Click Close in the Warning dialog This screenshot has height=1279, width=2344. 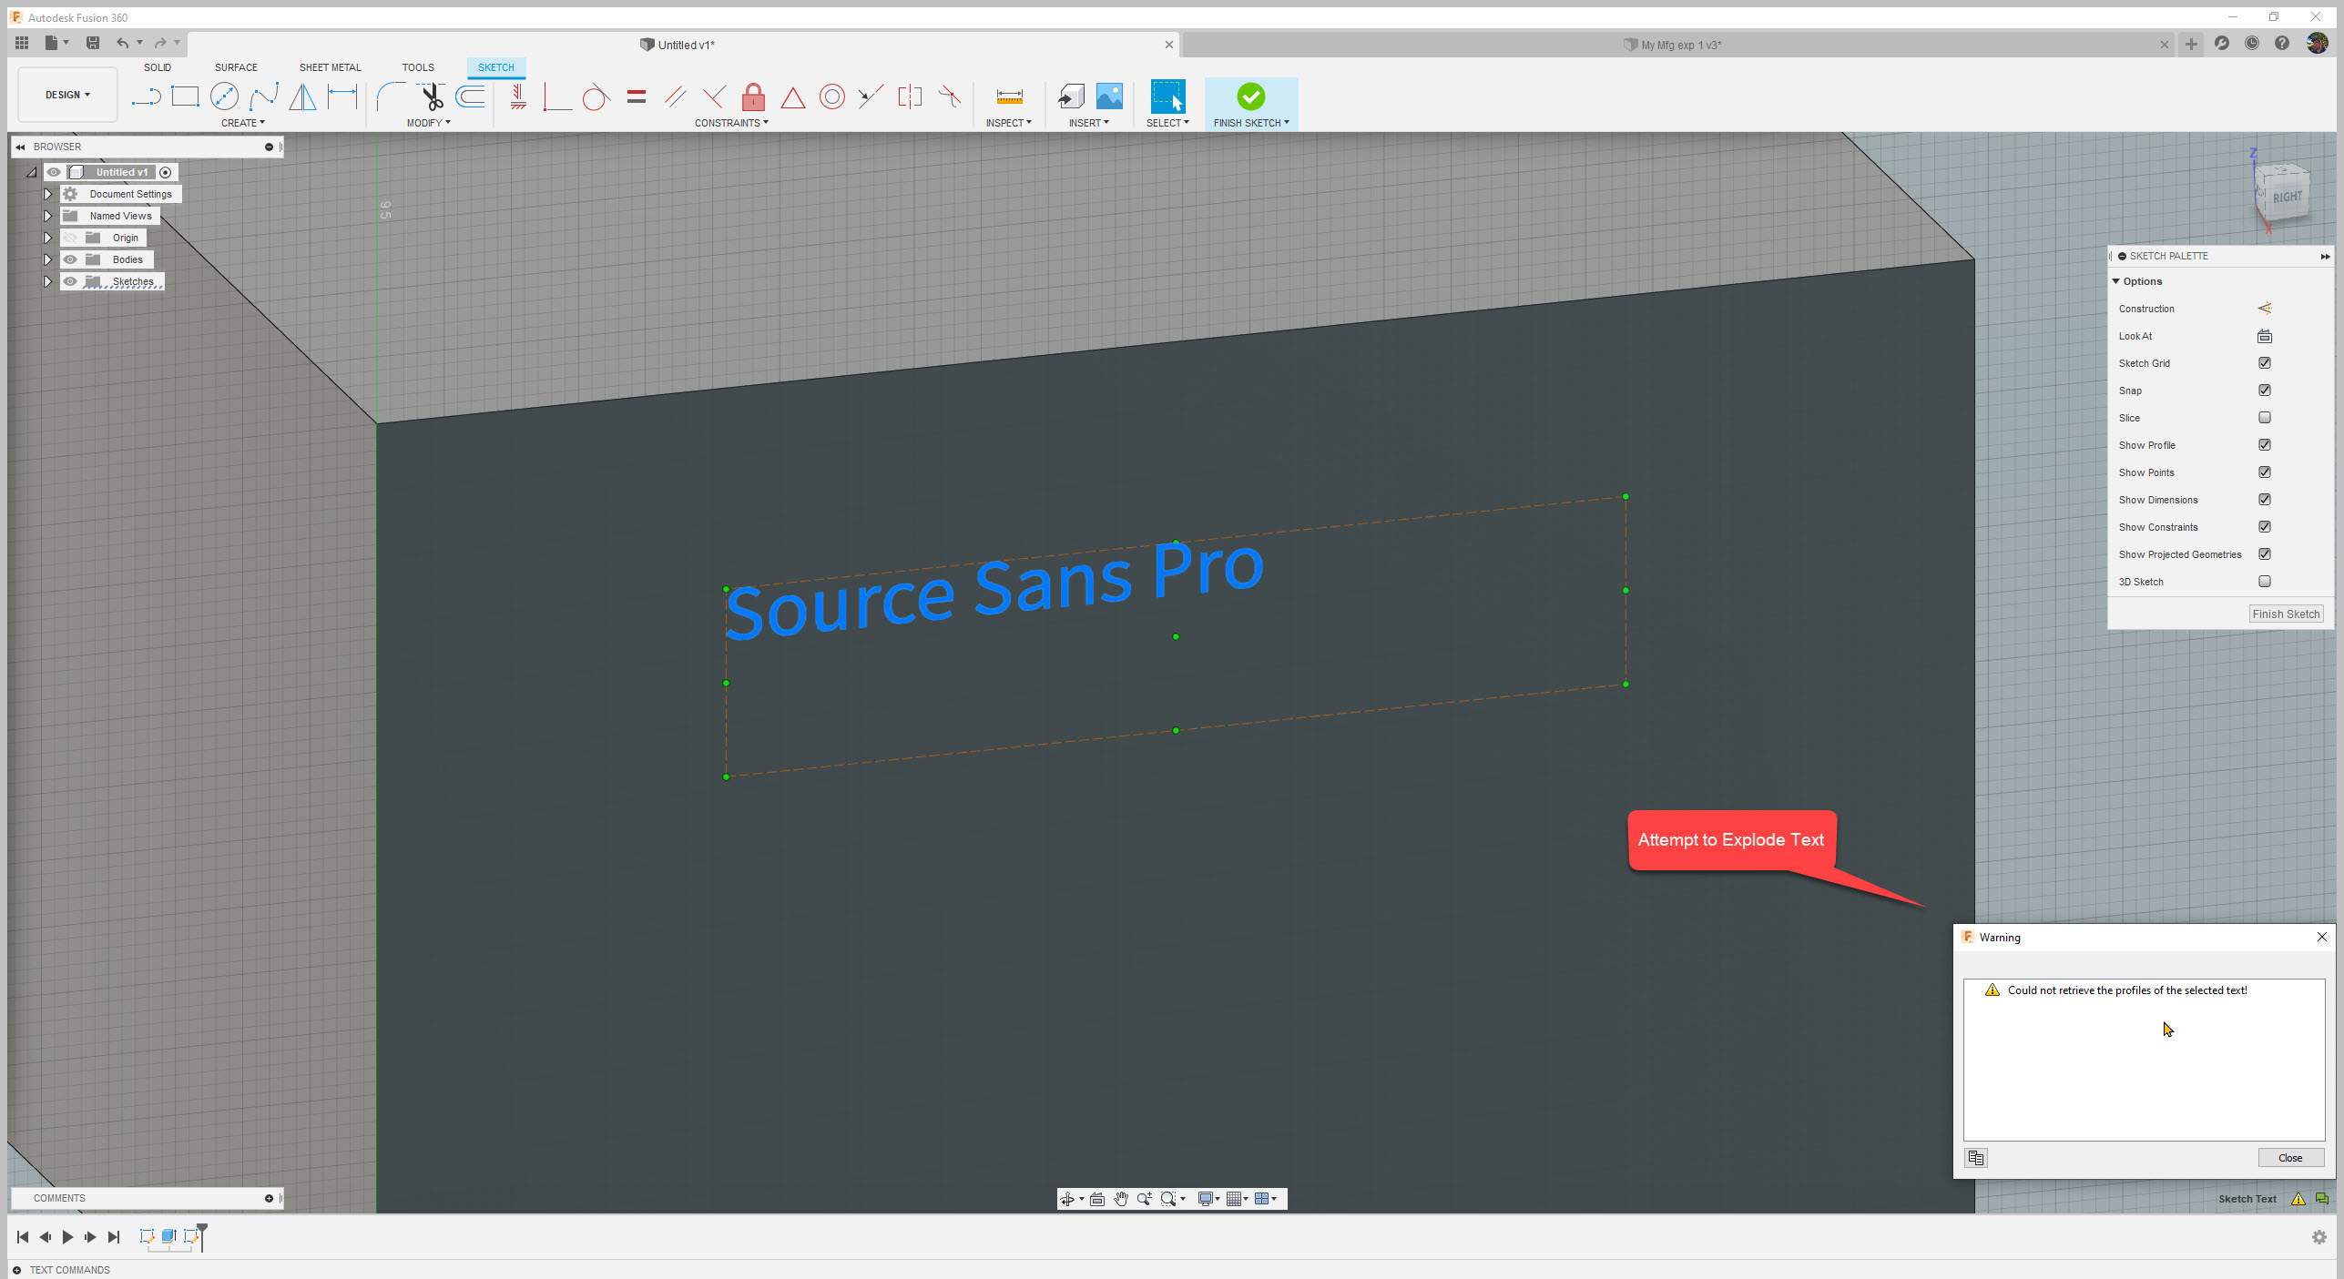tap(2289, 1158)
